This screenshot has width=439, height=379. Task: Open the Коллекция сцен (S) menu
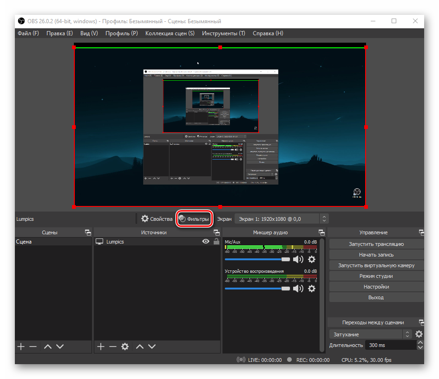click(x=170, y=33)
